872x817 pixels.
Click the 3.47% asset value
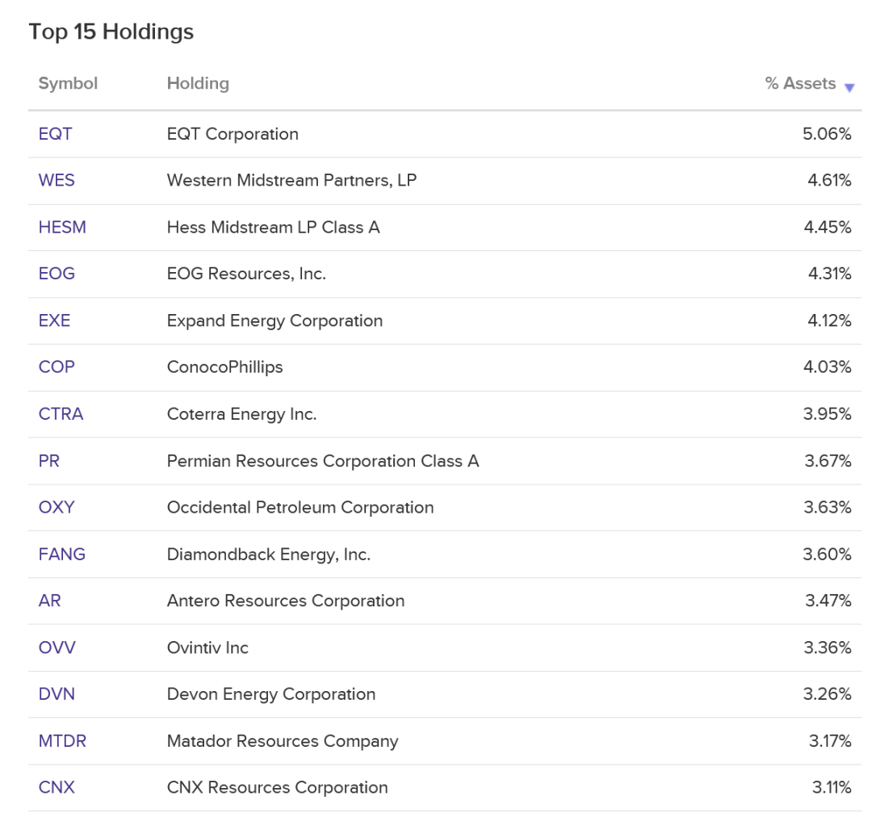coord(828,601)
